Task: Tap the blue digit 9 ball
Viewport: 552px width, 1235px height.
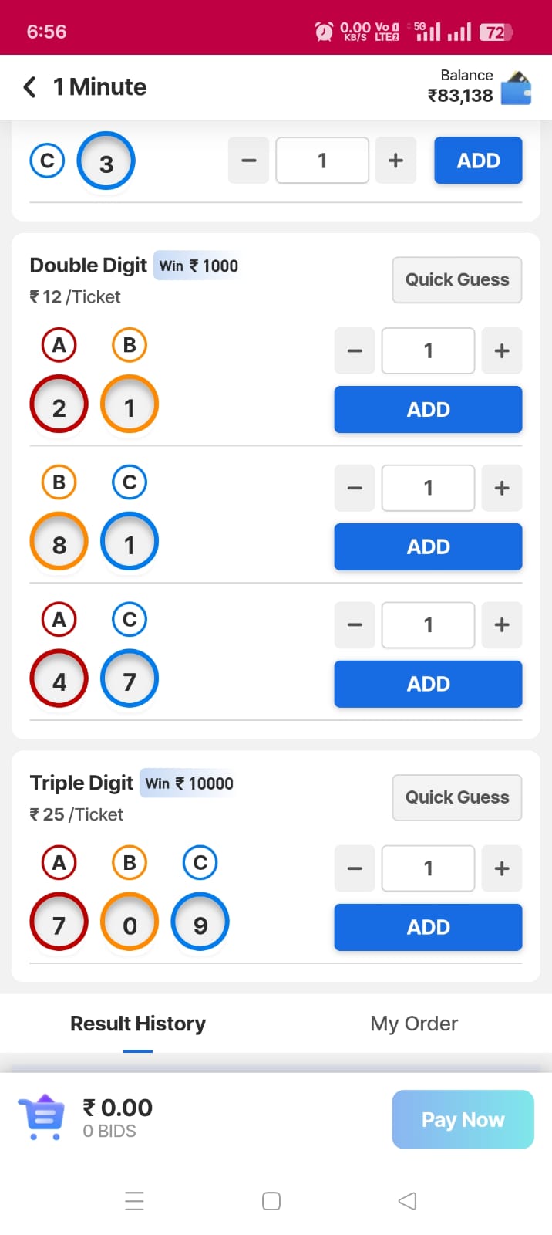Action: 200,923
